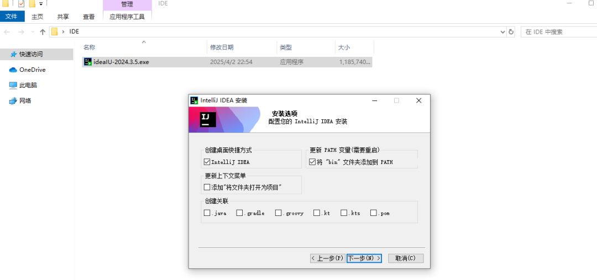597x280 pixels.
Task: Enable the .kts file association
Action: pos(344,213)
